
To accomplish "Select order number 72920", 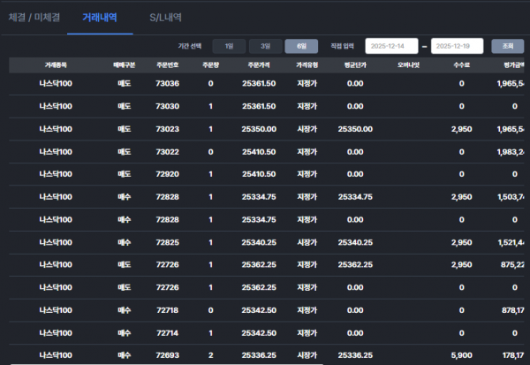I will pos(167,174).
